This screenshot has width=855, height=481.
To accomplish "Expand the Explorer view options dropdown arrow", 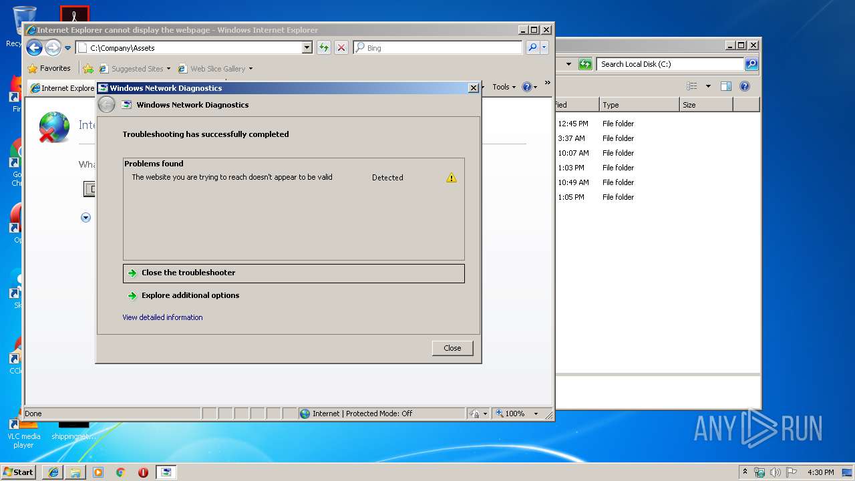I will 708,86.
